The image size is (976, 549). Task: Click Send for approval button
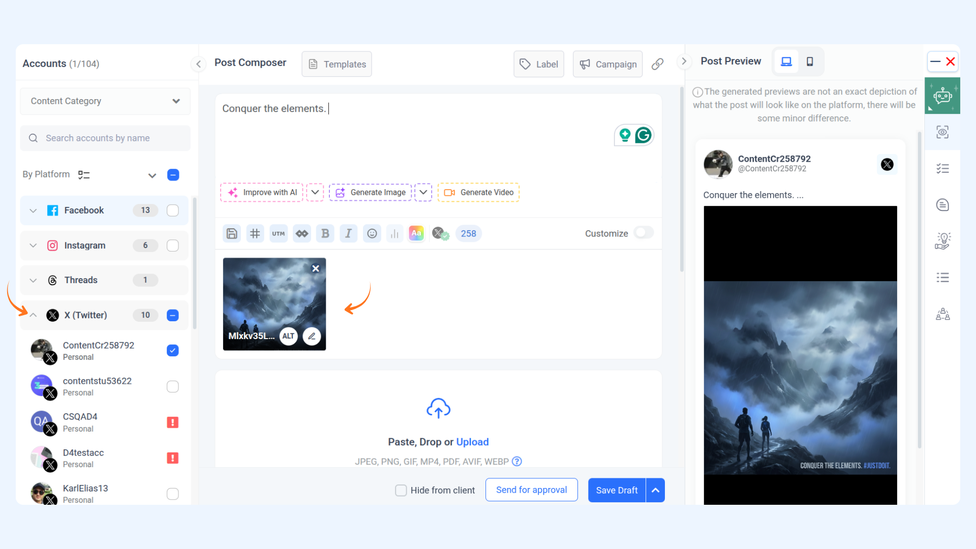(x=531, y=490)
